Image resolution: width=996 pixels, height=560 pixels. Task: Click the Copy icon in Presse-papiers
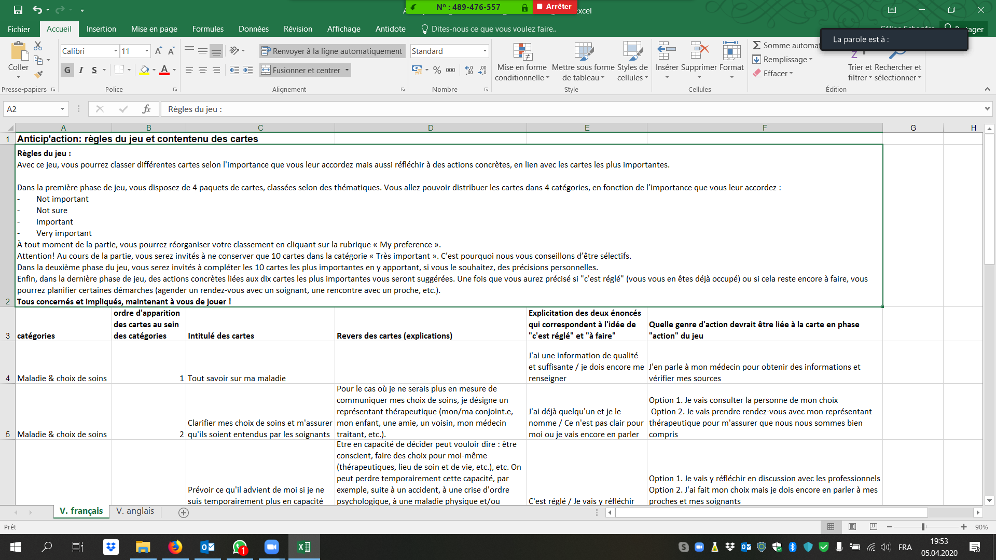(x=38, y=60)
